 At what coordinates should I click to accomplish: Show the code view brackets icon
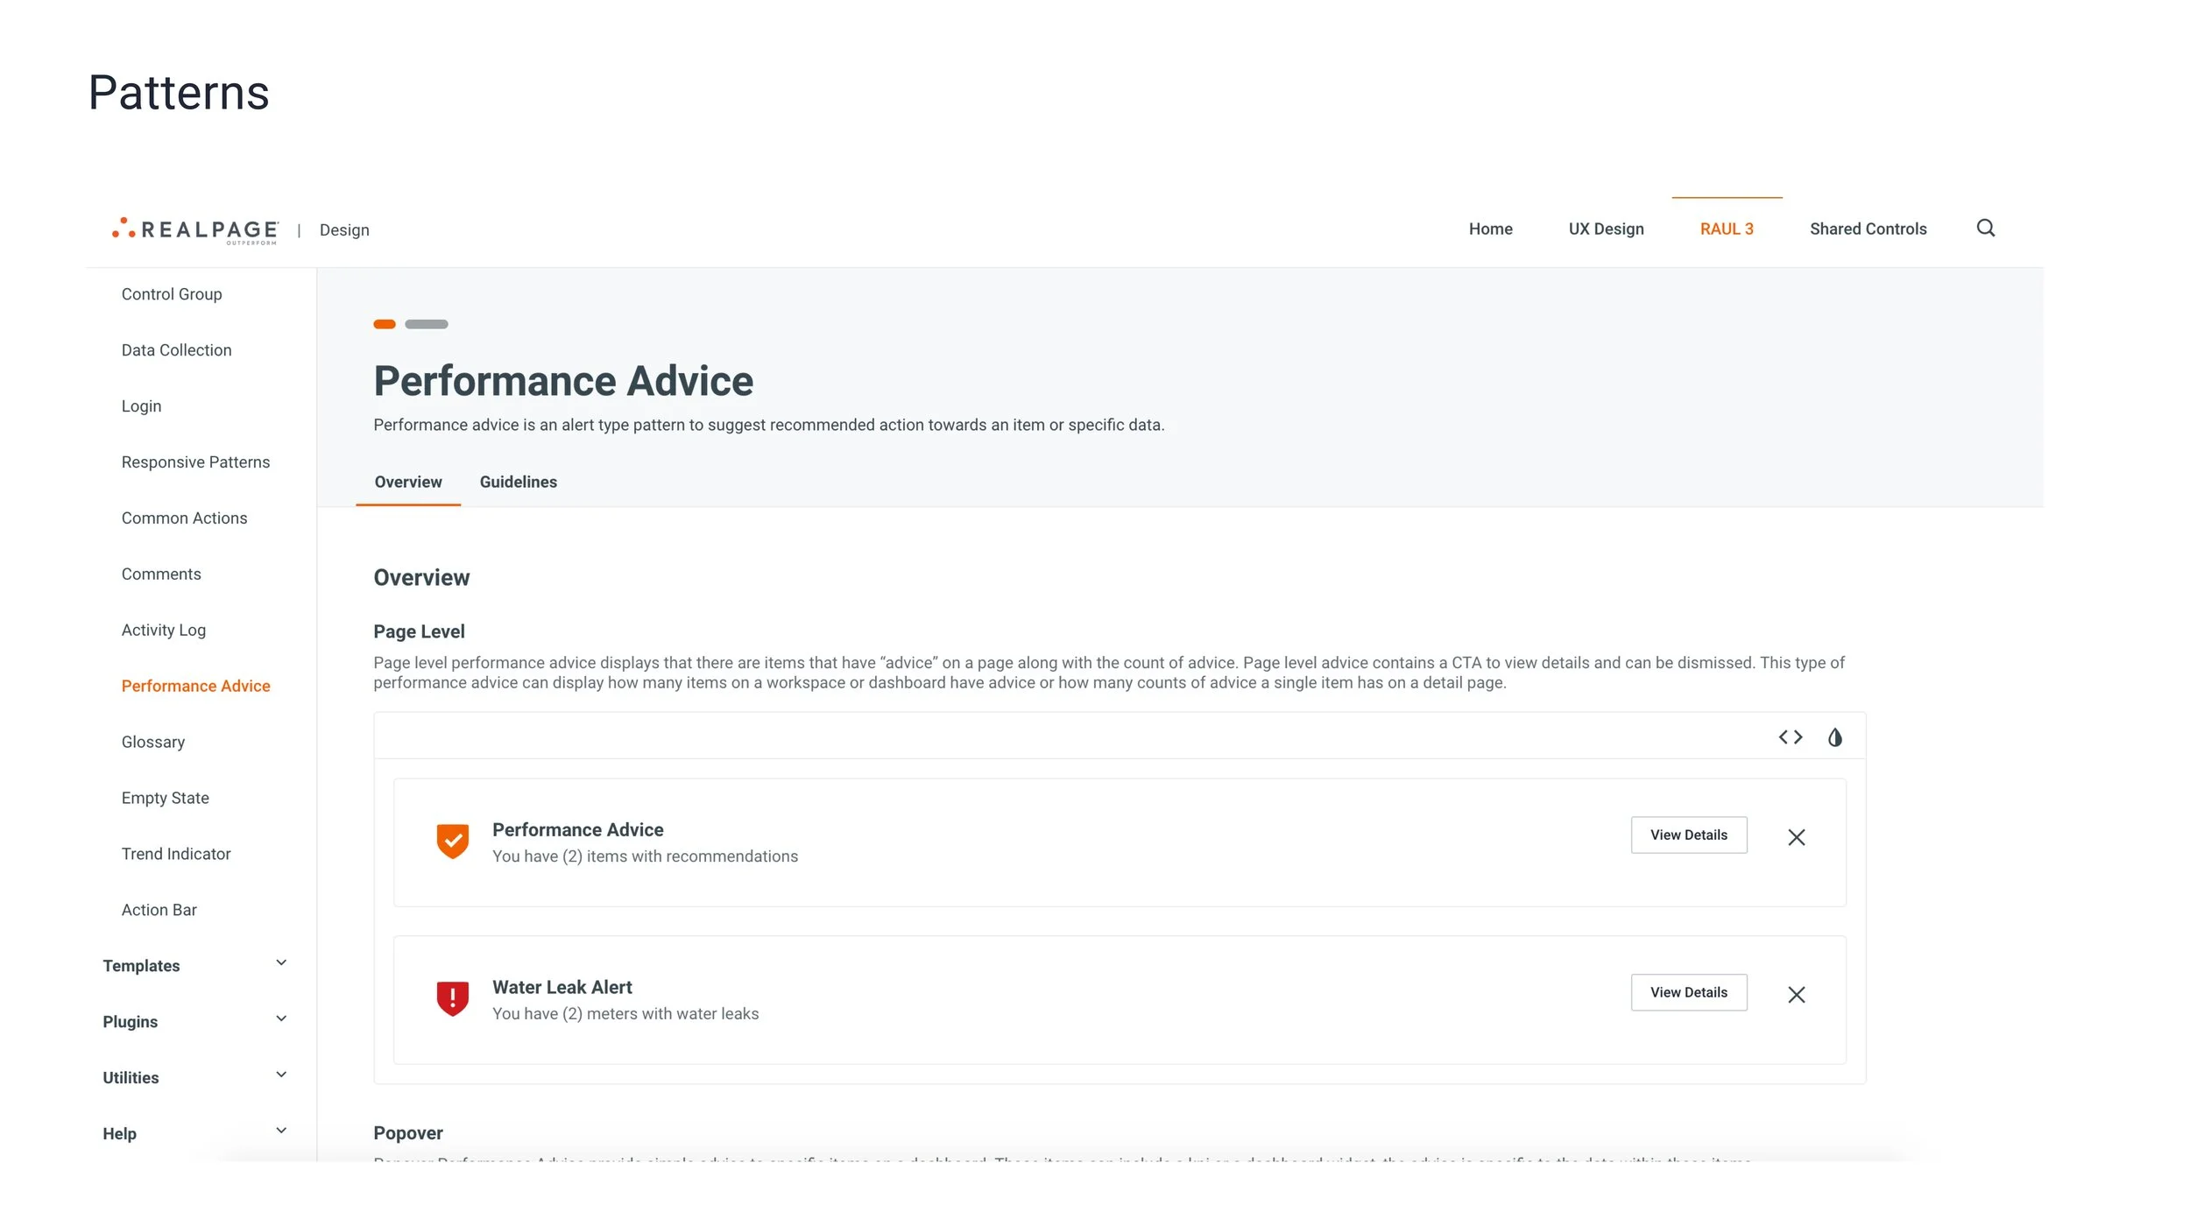(1790, 737)
